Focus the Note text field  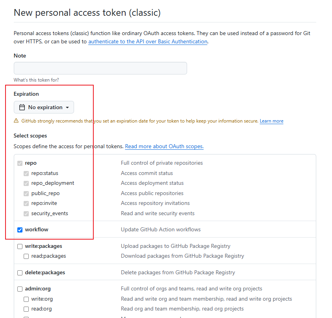[100, 68]
